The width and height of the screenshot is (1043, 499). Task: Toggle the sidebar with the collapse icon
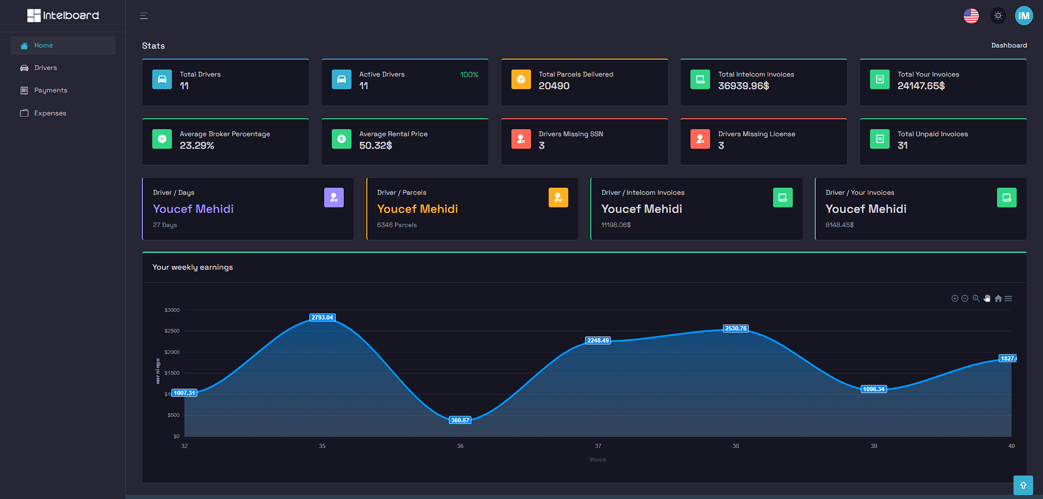pos(143,15)
